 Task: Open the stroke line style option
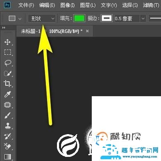coord(155,19)
